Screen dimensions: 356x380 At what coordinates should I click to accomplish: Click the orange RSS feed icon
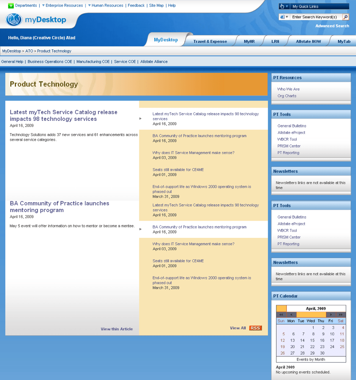[x=255, y=328]
